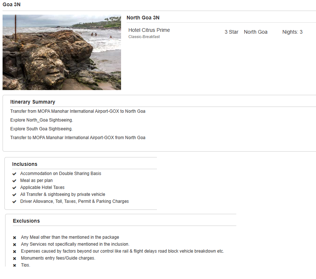The height and width of the screenshot is (279, 316).
Task: Click 'Transfer from MOPA Manohar International Airport-GOX' line
Action: 78,111
